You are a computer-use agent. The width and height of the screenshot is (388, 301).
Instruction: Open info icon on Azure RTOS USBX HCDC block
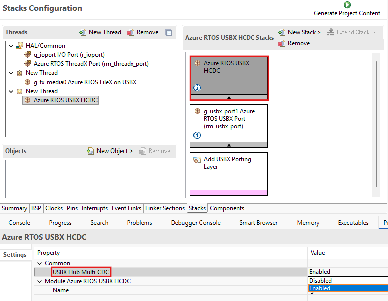click(197, 88)
